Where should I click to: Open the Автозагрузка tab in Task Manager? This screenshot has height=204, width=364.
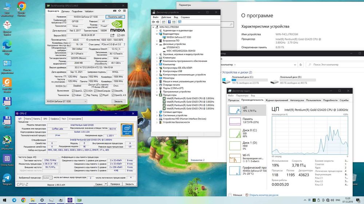[297, 100]
